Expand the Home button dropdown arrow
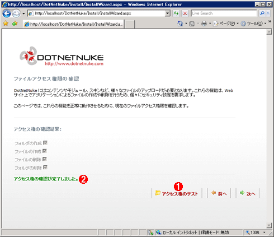This screenshot has height=237, width=274. click(186, 24)
